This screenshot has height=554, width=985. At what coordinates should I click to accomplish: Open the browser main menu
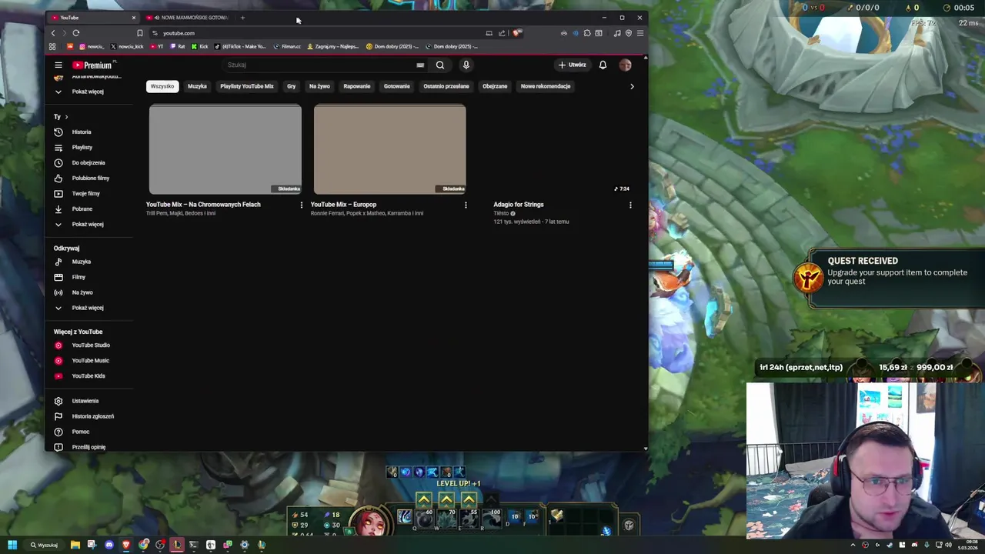click(639, 33)
